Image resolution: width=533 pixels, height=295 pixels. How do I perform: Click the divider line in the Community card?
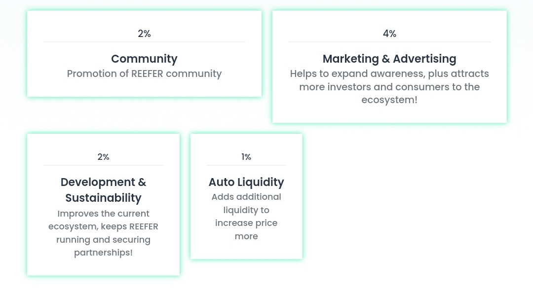144,42
